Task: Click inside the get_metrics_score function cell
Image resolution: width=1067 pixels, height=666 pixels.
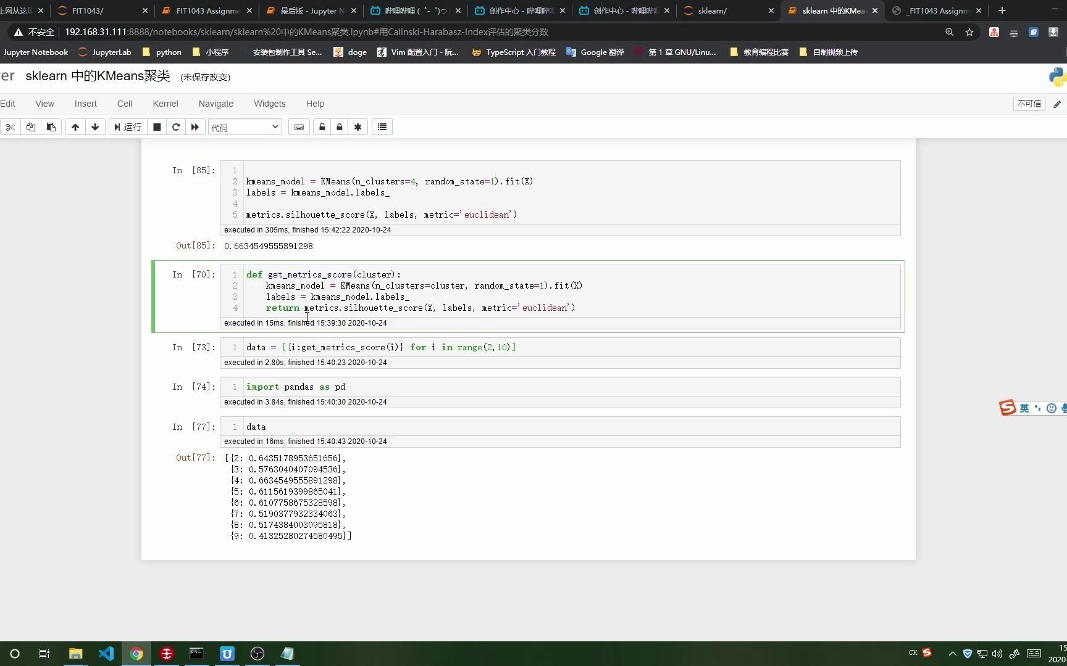Action: 571,291
